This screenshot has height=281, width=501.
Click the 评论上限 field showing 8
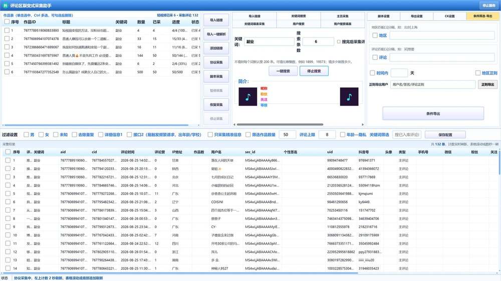[x=327, y=134]
